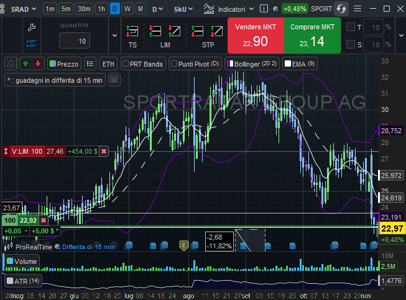Open the wrench settings tool

tap(32, 27)
